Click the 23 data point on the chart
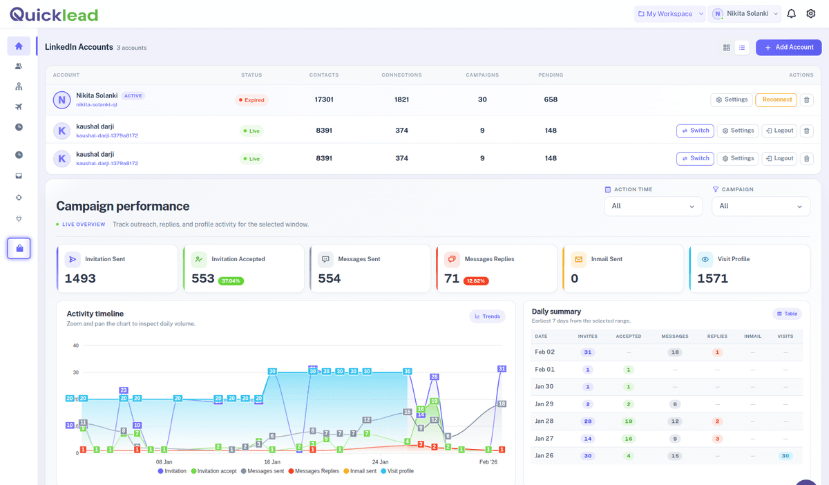 [x=124, y=390]
